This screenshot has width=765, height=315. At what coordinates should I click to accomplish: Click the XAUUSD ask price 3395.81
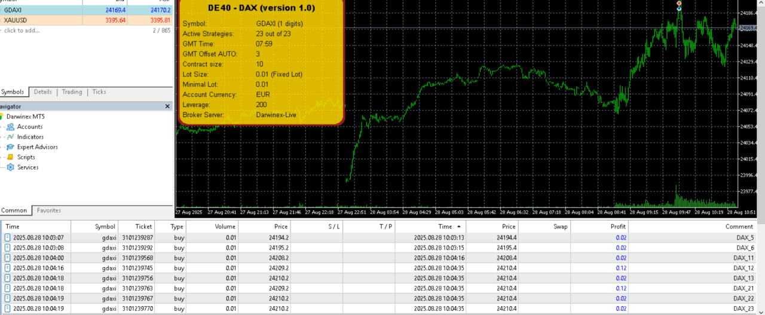pos(160,20)
